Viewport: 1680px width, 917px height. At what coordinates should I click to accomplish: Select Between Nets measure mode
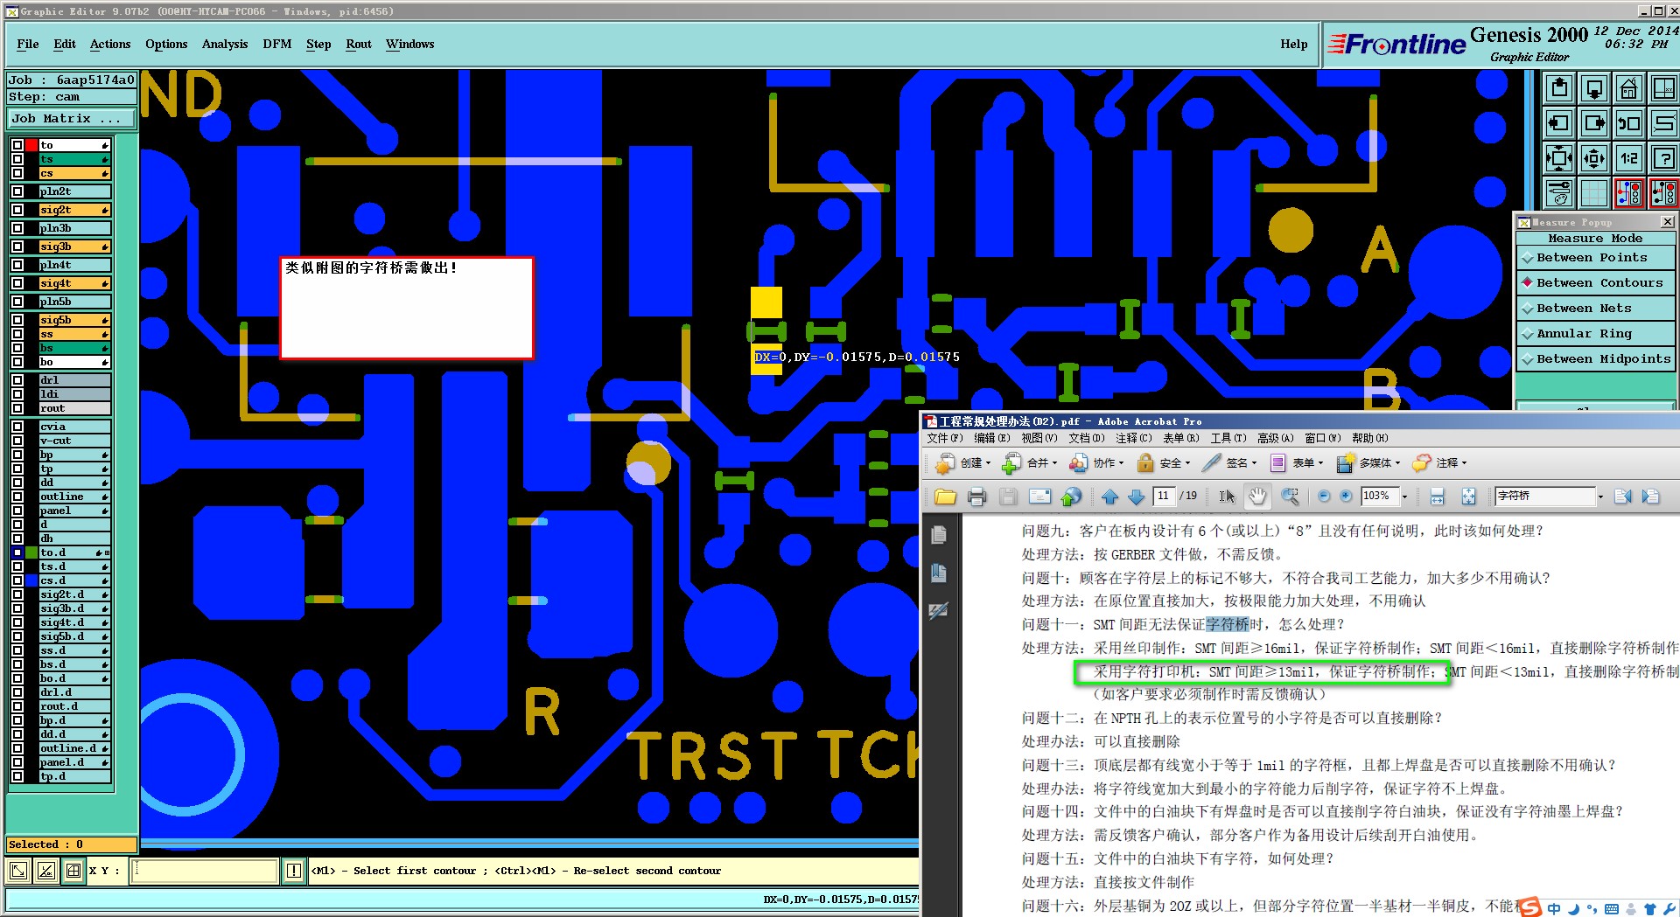[x=1596, y=309]
